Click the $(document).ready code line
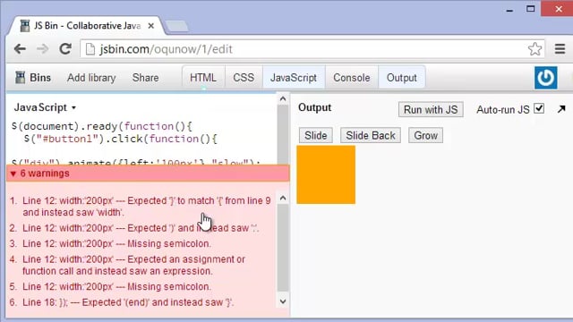 [x=102, y=126]
